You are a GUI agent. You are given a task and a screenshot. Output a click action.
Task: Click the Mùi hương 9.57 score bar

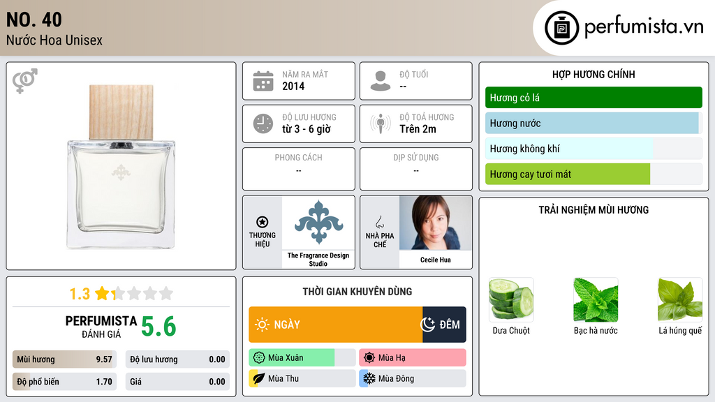[64, 359]
